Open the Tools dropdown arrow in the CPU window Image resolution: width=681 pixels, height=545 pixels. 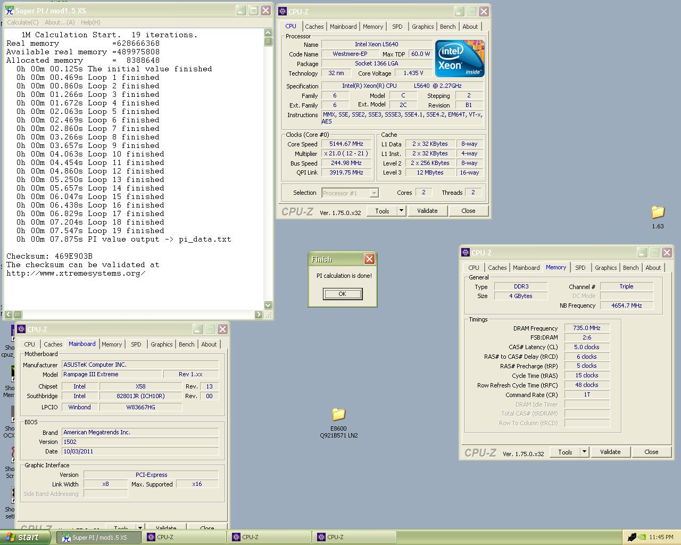[x=402, y=211]
